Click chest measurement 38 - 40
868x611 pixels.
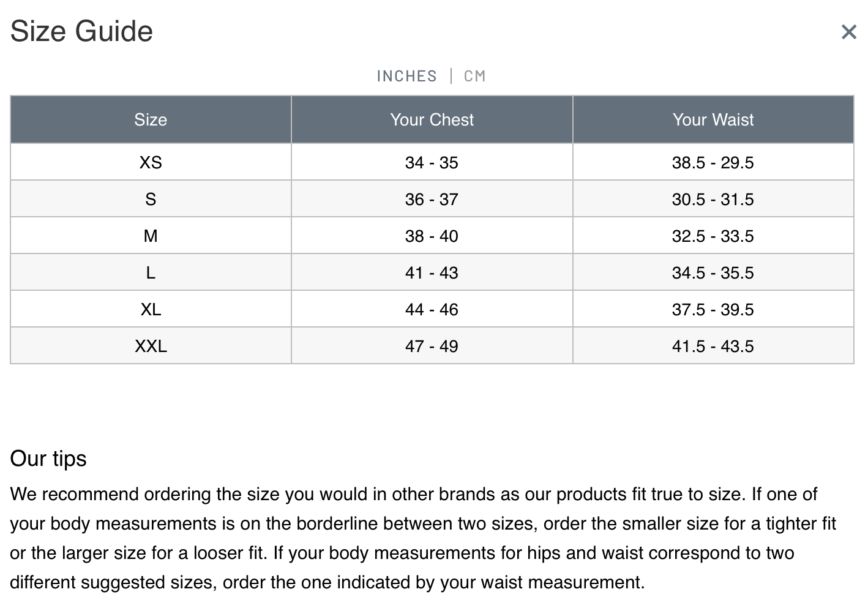coord(432,236)
